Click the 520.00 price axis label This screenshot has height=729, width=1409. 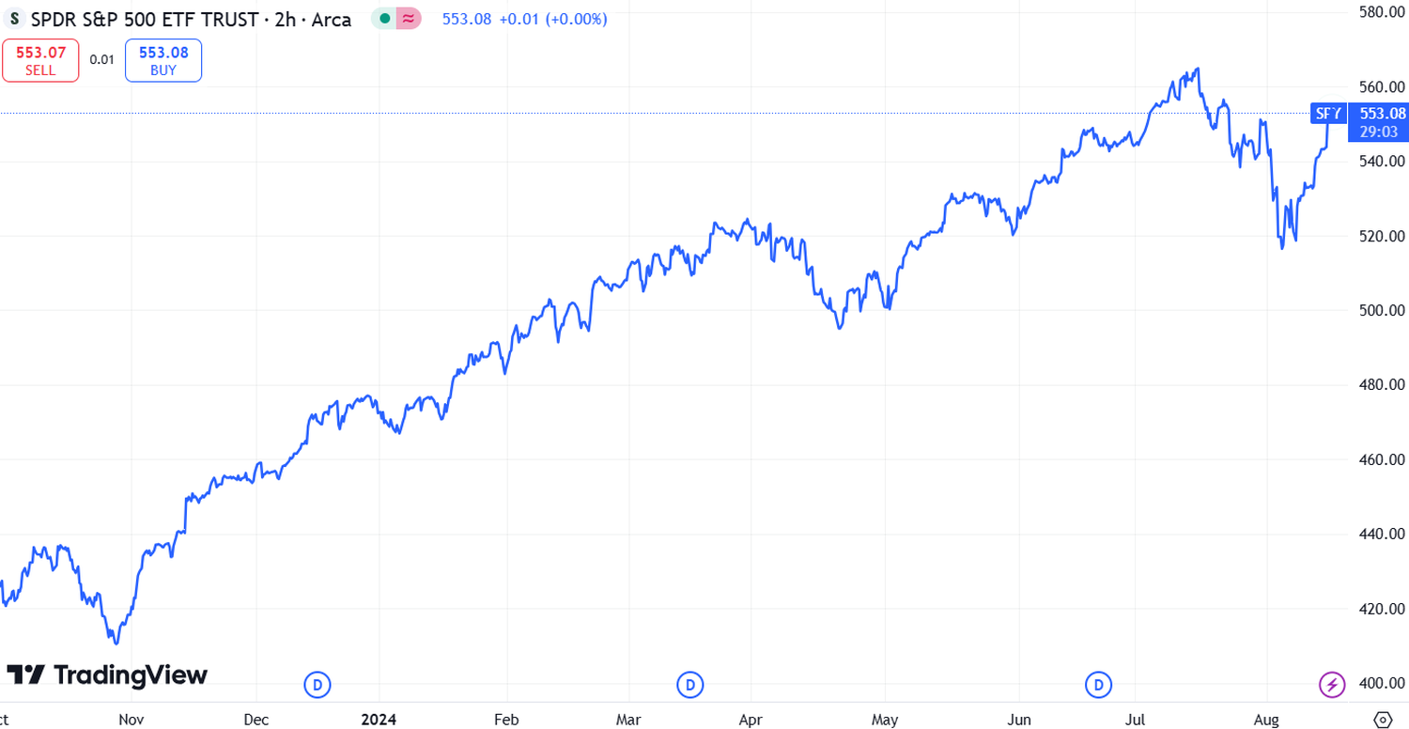pos(1380,236)
